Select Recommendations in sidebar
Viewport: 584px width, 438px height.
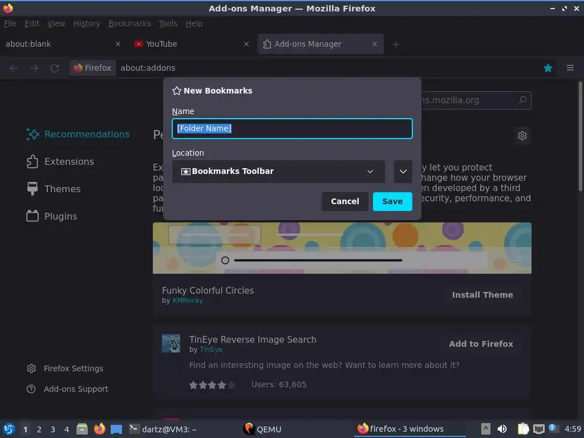pyautogui.click(x=78, y=134)
